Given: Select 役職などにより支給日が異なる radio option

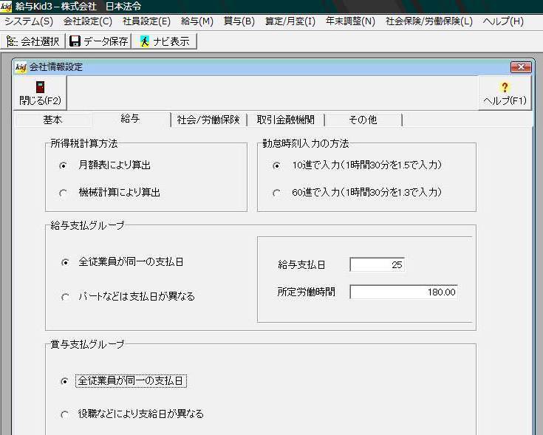Looking at the screenshot, I should click(132, 414).
